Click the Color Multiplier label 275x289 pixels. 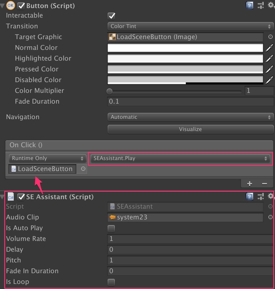coord(39,91)
